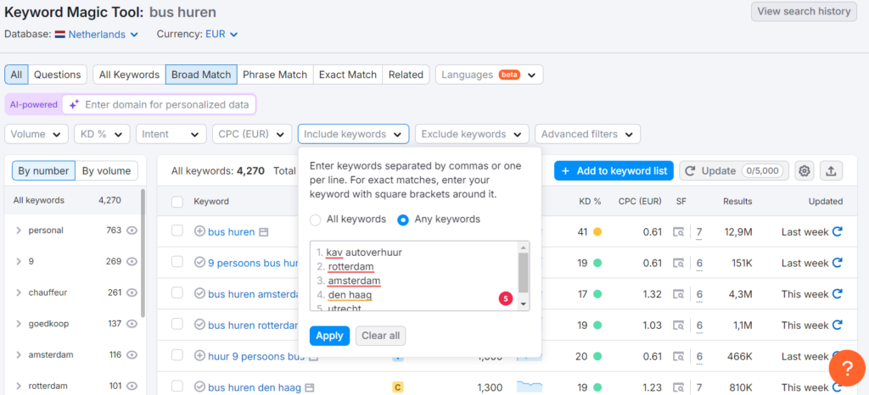Switch grouping to By volume
The height and width of the screenshot is (395, 869).
106,171
